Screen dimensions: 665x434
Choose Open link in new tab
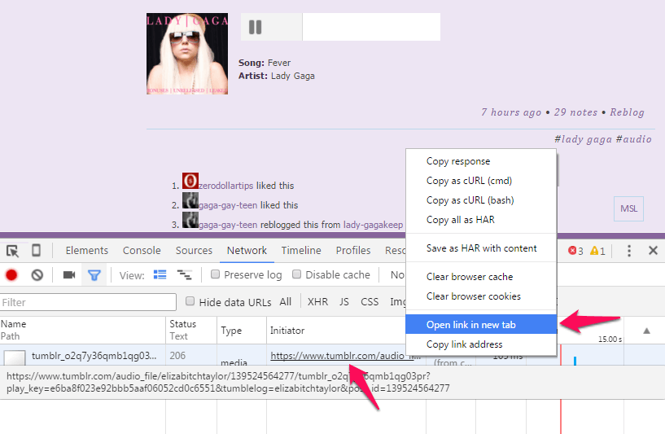coord(481,325)
